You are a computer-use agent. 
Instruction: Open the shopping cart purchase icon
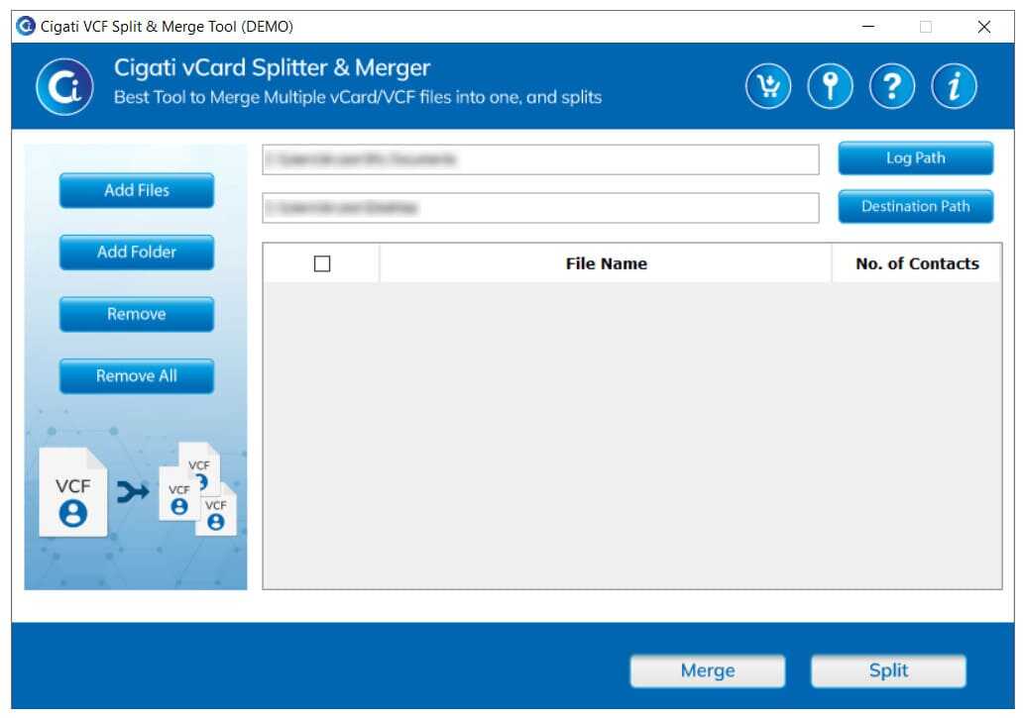coord(768,86)
